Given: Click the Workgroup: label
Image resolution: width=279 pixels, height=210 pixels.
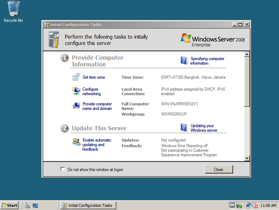Looking at the screenshot, I should pos(133,114).
